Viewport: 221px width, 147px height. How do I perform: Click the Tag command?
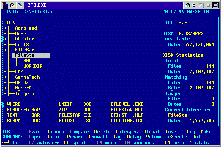[x=117, y=137]
